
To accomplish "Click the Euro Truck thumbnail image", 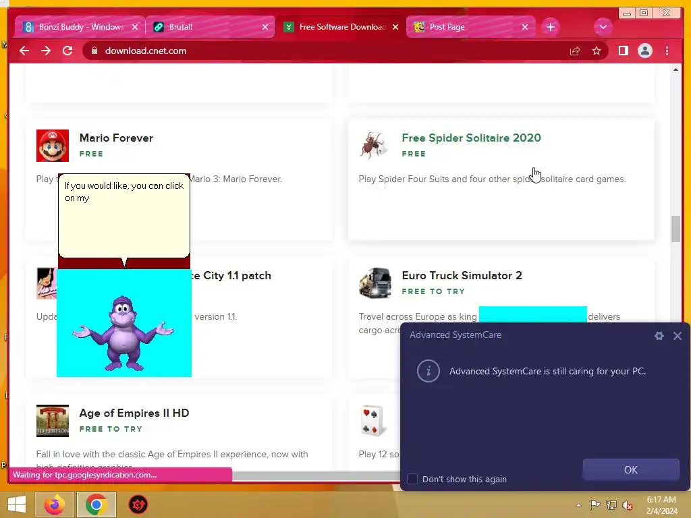I will coord(375,283).
